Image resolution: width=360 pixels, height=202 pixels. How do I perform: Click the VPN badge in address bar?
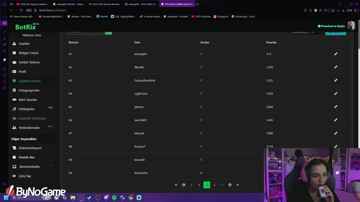[x=29, y=10]
